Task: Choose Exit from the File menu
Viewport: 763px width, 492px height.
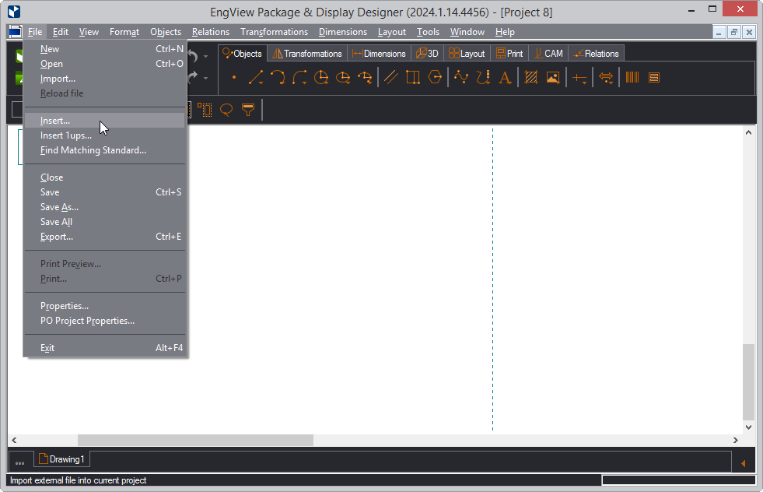Action: [x=105, y=348]
